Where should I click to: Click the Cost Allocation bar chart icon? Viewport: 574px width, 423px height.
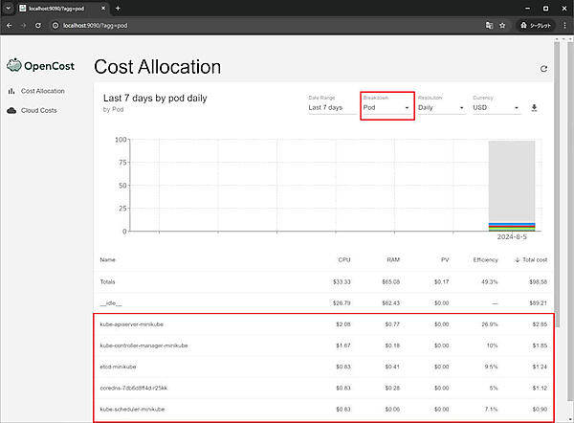(11, 91)
